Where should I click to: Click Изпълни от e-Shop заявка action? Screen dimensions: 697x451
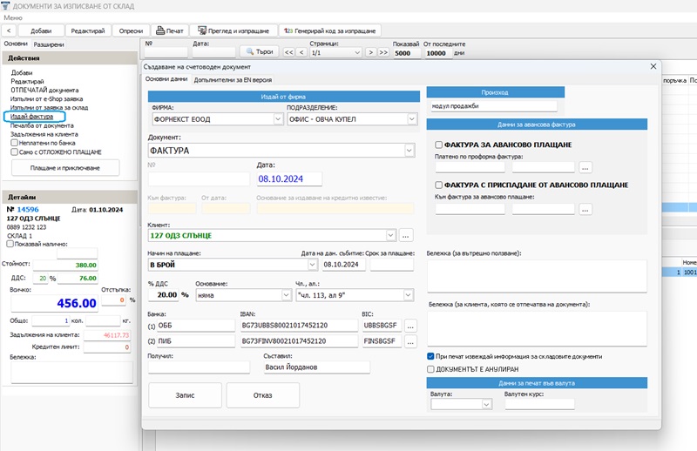pyautogui.click(x=46, y=98)
